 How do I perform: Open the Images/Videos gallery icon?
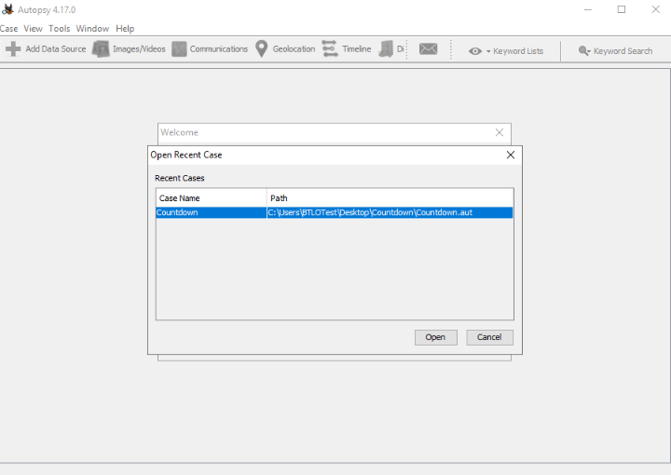tap(101, 48)
